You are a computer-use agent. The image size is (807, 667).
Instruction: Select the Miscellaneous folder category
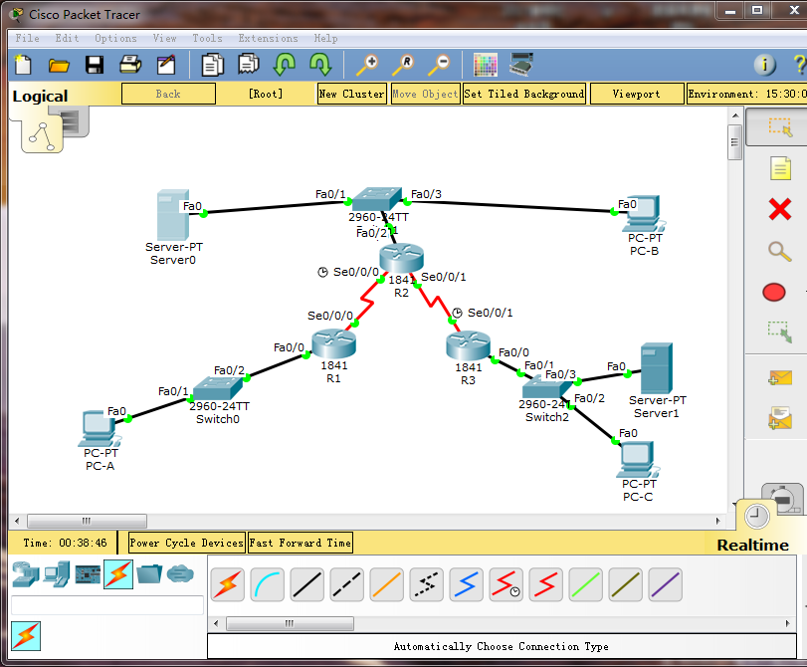coord(149,574)
